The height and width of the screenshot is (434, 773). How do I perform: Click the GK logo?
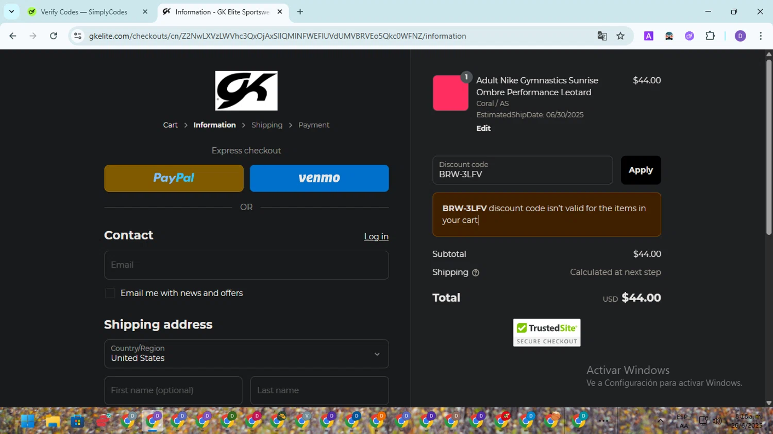[x=246, y=91]
